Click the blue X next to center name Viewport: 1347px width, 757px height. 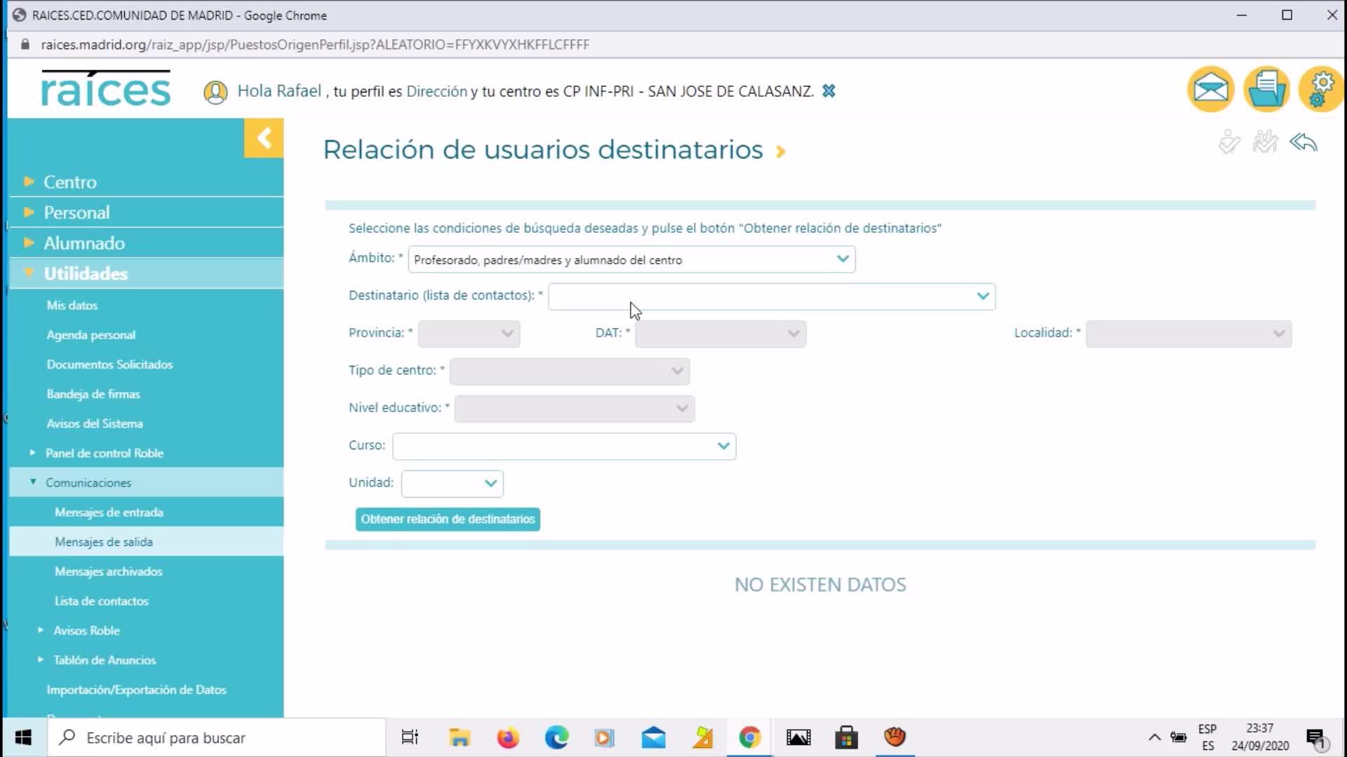pyautogui.click(x=829, y=91)
